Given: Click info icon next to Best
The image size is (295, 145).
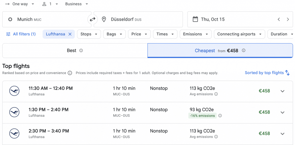Looking at the screenshot, I should 81,50.
